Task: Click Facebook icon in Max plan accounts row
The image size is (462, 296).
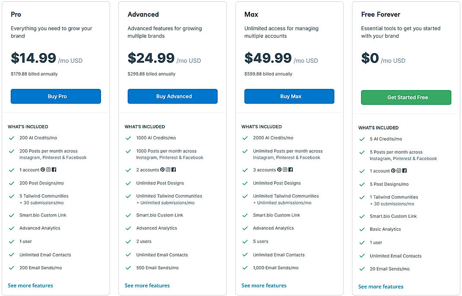Action: 291,170
